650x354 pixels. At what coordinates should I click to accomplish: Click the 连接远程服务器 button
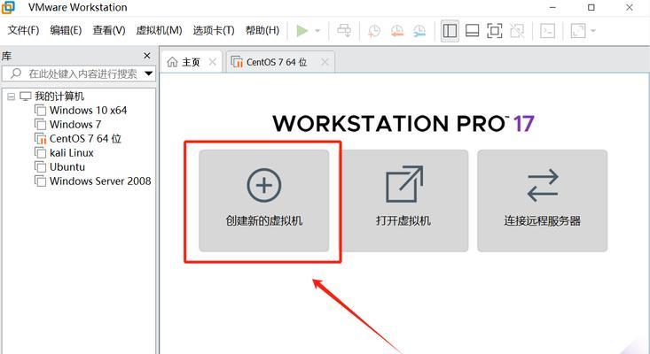coord(542,201)
